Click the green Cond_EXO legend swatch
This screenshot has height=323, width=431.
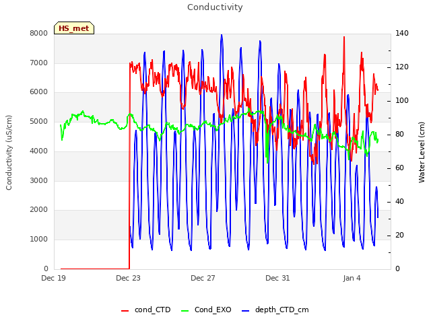185,311
